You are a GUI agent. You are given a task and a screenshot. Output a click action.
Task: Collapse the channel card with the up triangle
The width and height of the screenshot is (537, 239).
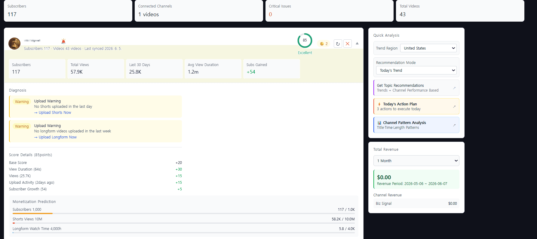coord(357,44)
